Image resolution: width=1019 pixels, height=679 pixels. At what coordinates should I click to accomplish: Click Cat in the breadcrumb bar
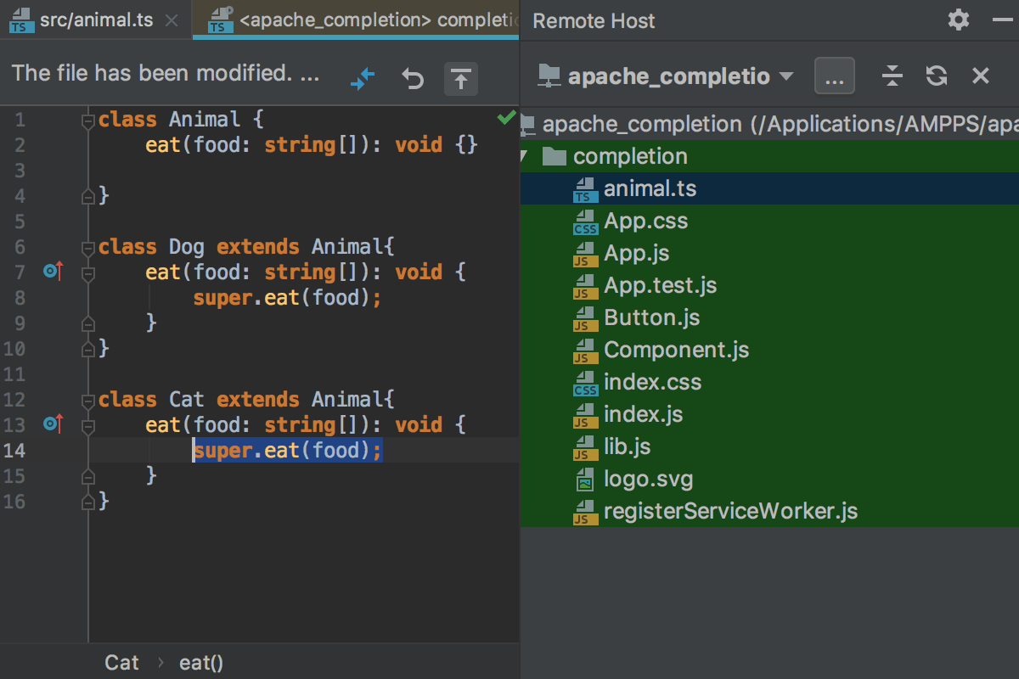[x=121, y=663]
